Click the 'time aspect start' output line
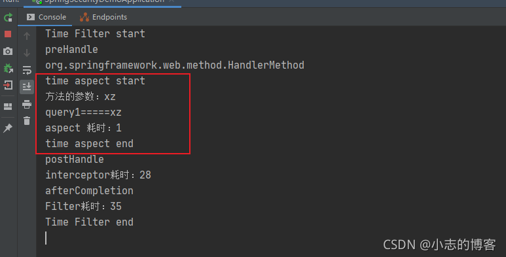This screenshot has width=506, height=257. click(x=95, y=81)
